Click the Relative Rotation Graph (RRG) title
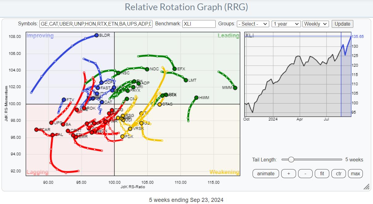This screenshot has height=204, width=373. (x=186, y=7)
